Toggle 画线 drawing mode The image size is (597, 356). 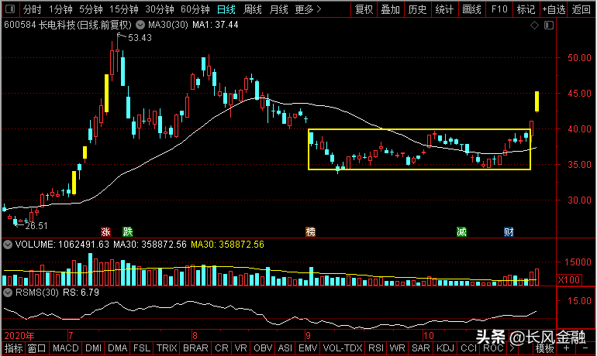pos(471,10)
